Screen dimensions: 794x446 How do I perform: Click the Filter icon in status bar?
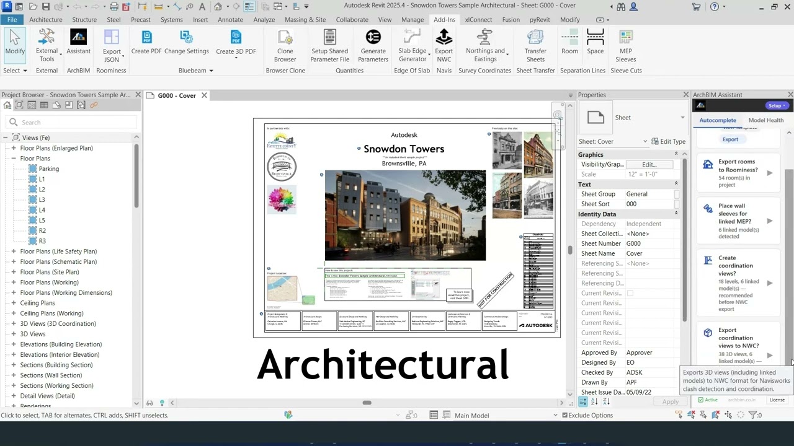(x=752, y=415)
